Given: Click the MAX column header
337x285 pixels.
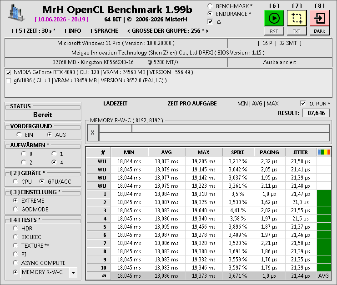Looking at the screenshot, I should tap(204, 152).
